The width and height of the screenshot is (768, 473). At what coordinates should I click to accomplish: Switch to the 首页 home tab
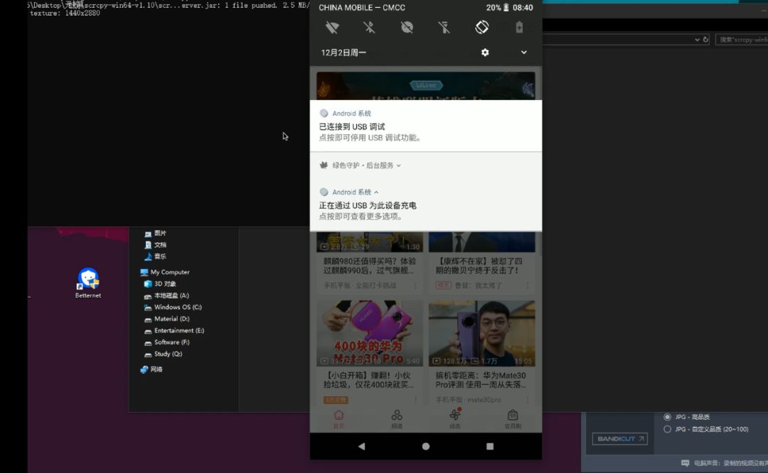[x=338, y=419]
